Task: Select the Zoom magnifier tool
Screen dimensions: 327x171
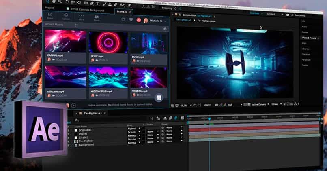Action: 60,2
